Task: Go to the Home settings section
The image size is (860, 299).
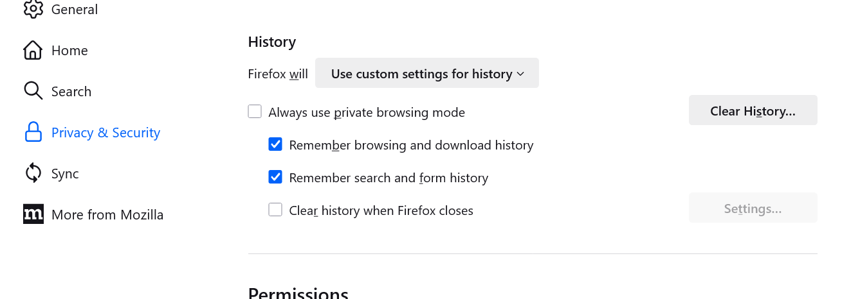Action: coord(69,51)
